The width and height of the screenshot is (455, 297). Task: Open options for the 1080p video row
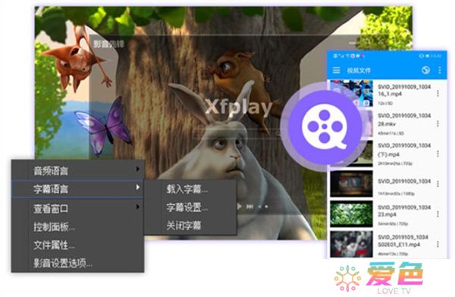coord(438,184)
